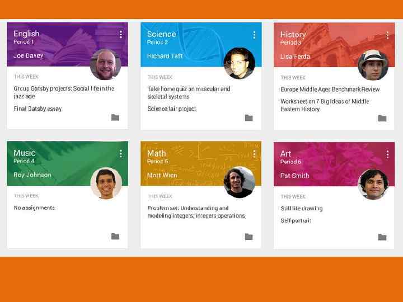
Task: Click Pat Smith's profile photo
Action: 373,184
